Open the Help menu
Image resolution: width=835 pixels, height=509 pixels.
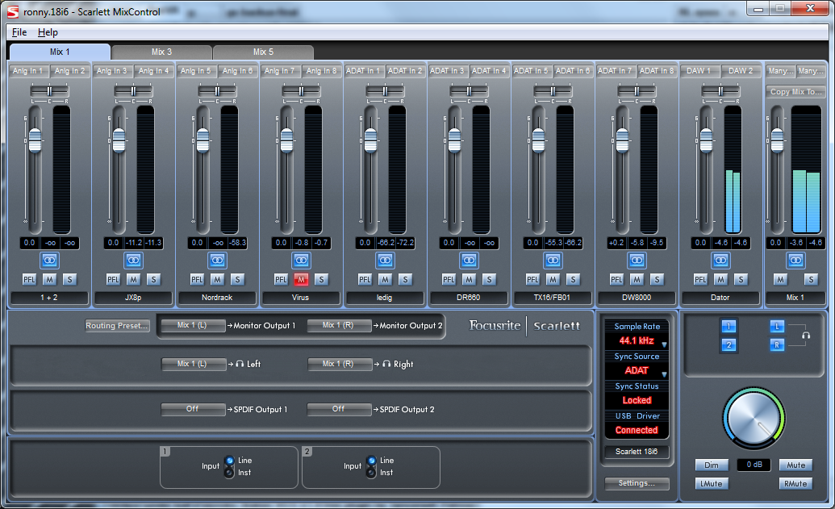pyautogui.click(x=48, y=32)
